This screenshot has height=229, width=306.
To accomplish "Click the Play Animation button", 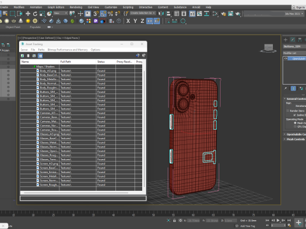I will [278, 221].
